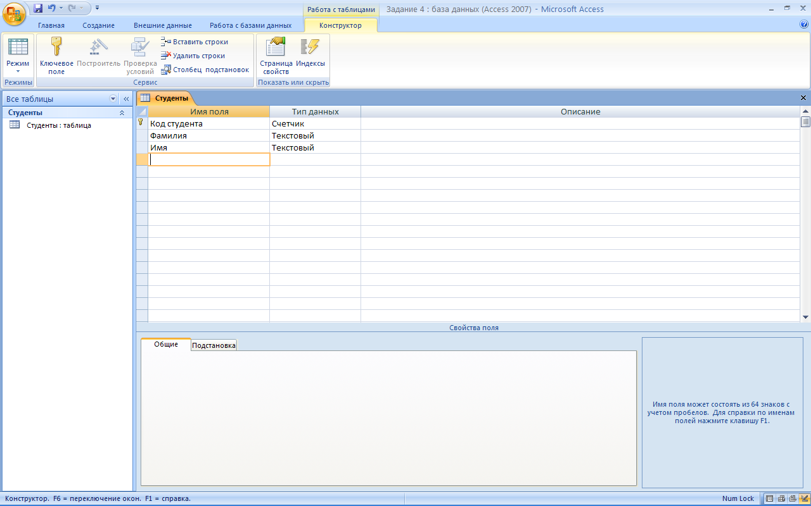Screen dimensions: 811x506
Task: Add a Столбец подстановок lookup column
Action: click(205, 70)
